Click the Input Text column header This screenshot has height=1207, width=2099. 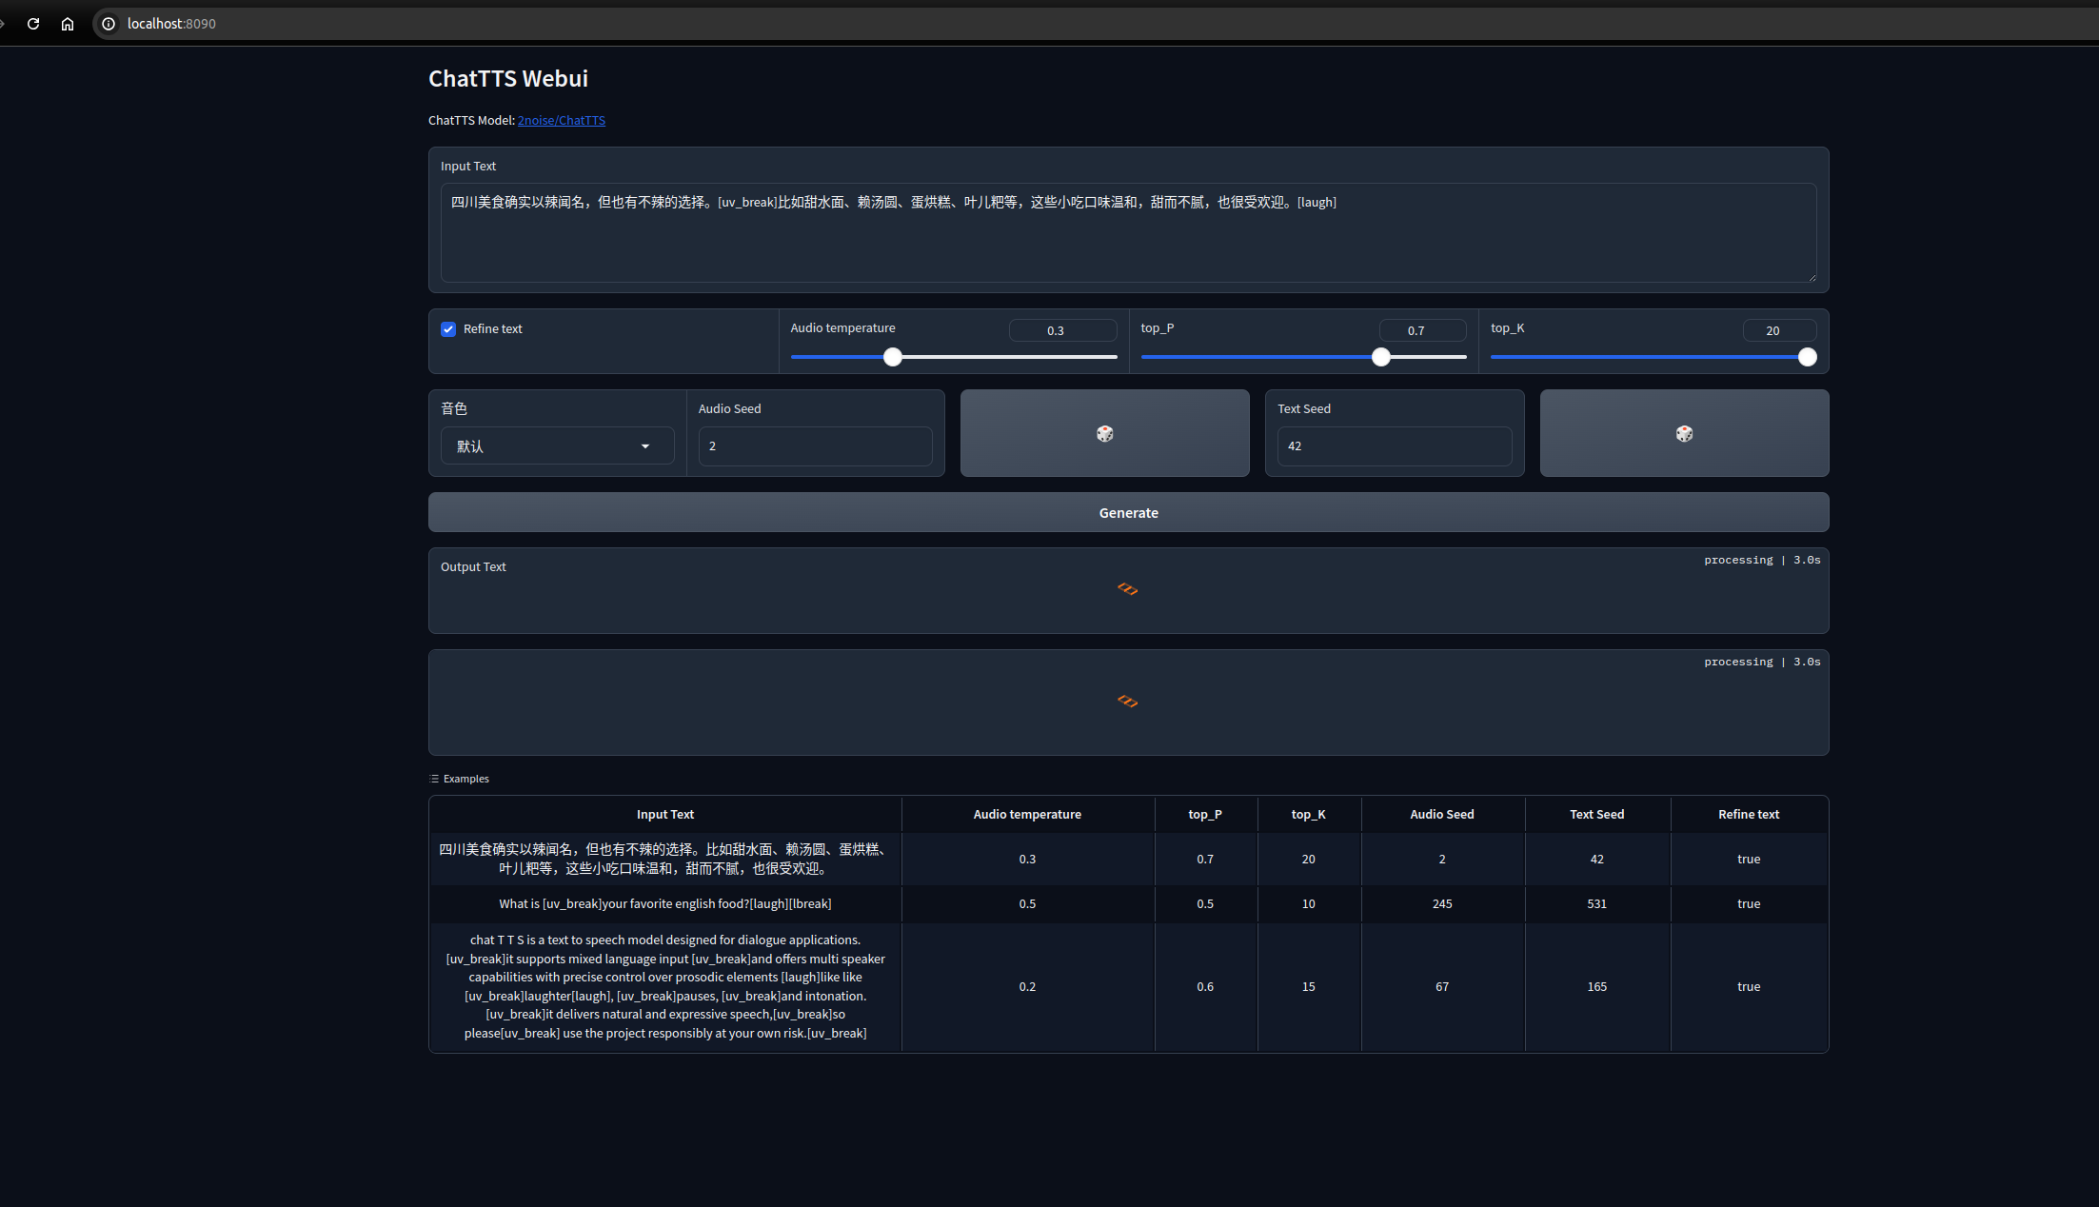[665, 815]
